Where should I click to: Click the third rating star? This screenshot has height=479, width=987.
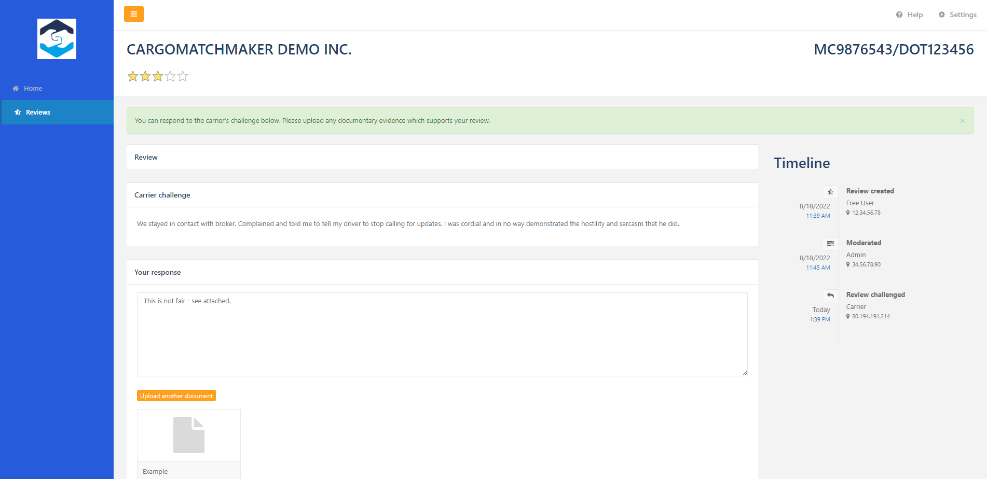pos(158,76)
